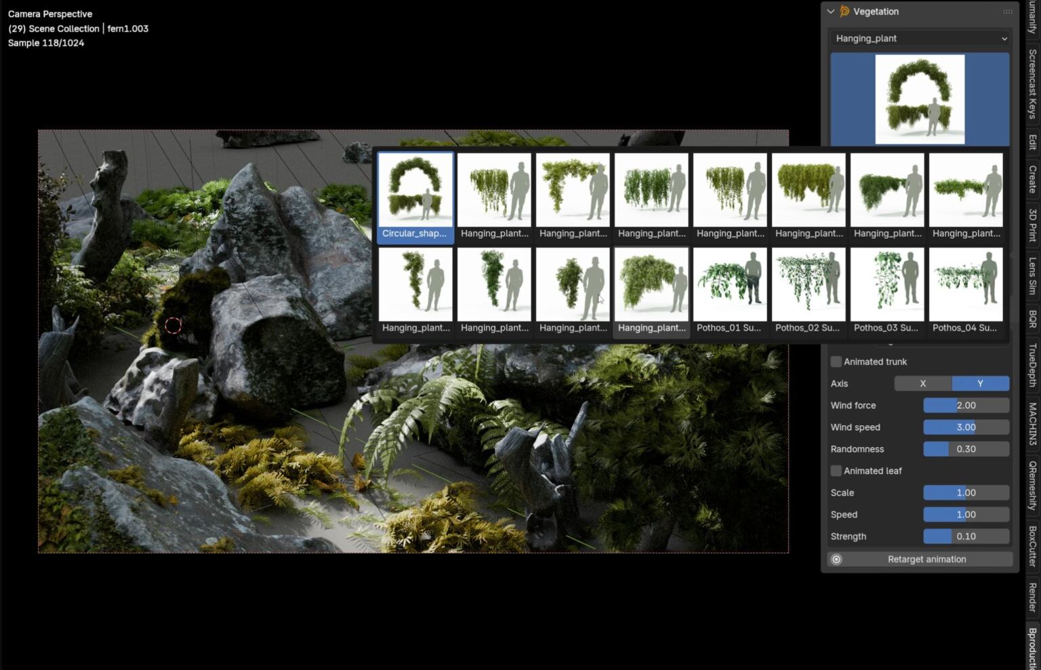Adjust the Wind force slider
Screen dimensions: 1041x670
[966, 405]
